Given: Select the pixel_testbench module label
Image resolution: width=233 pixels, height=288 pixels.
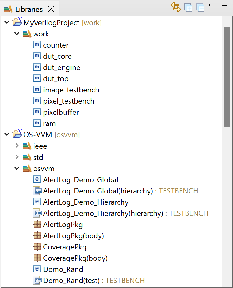Looking at the screenshot, I should click(x=69, y=101).
